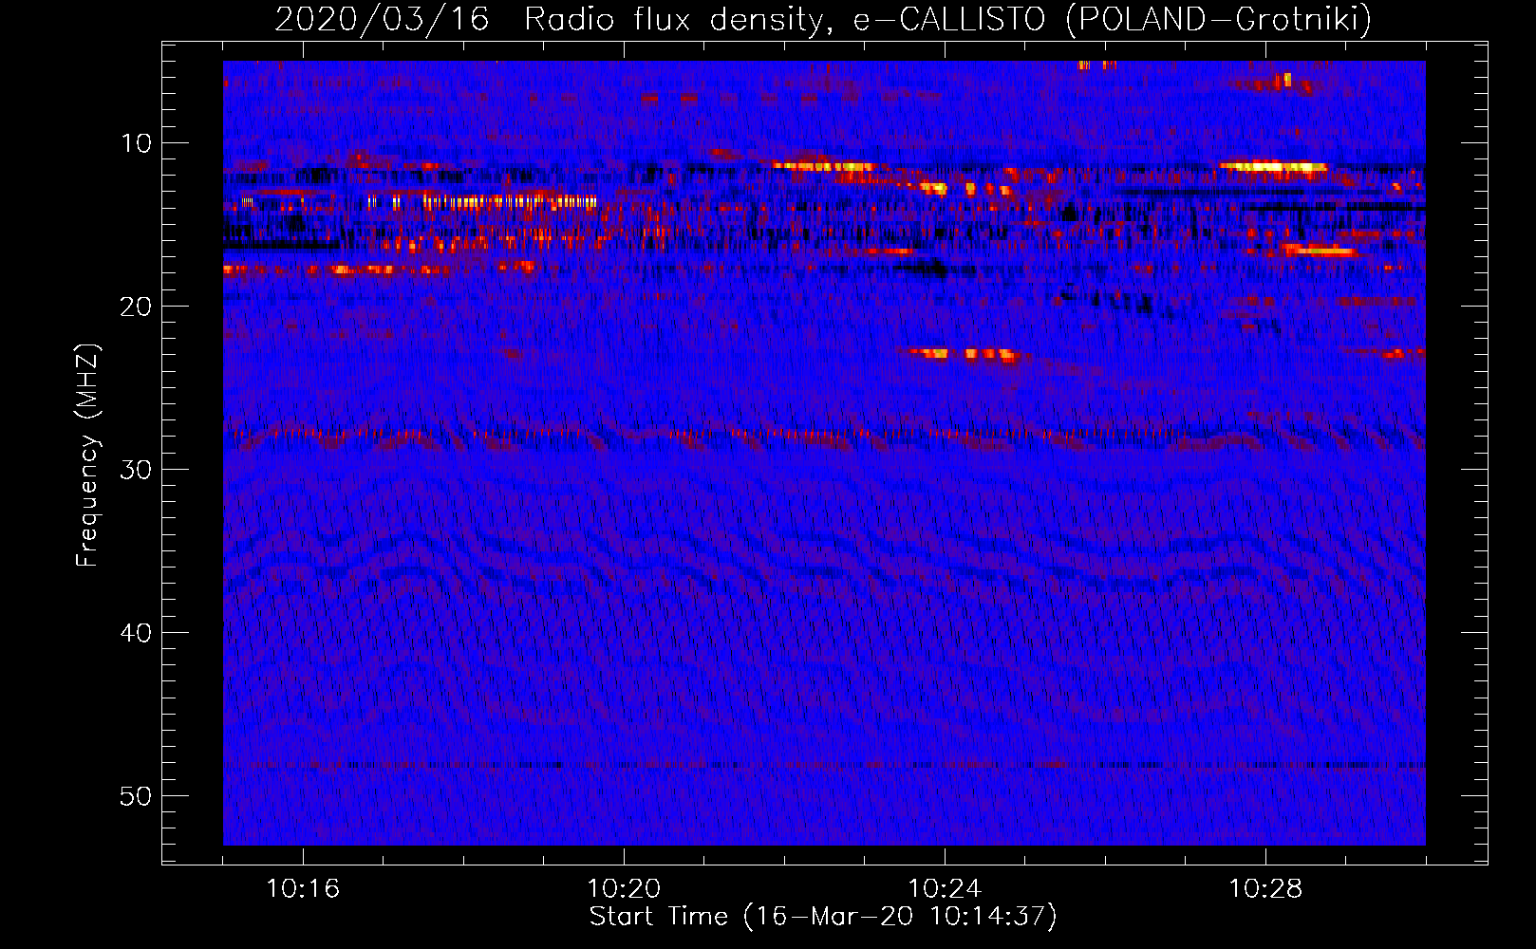Click the "10:16" time tick label

click(x=303, y=889)
